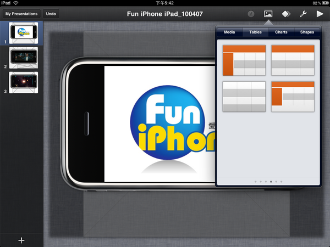Open the Animation diamond icon
Screen dimensions: 330x247
(286, 14)
